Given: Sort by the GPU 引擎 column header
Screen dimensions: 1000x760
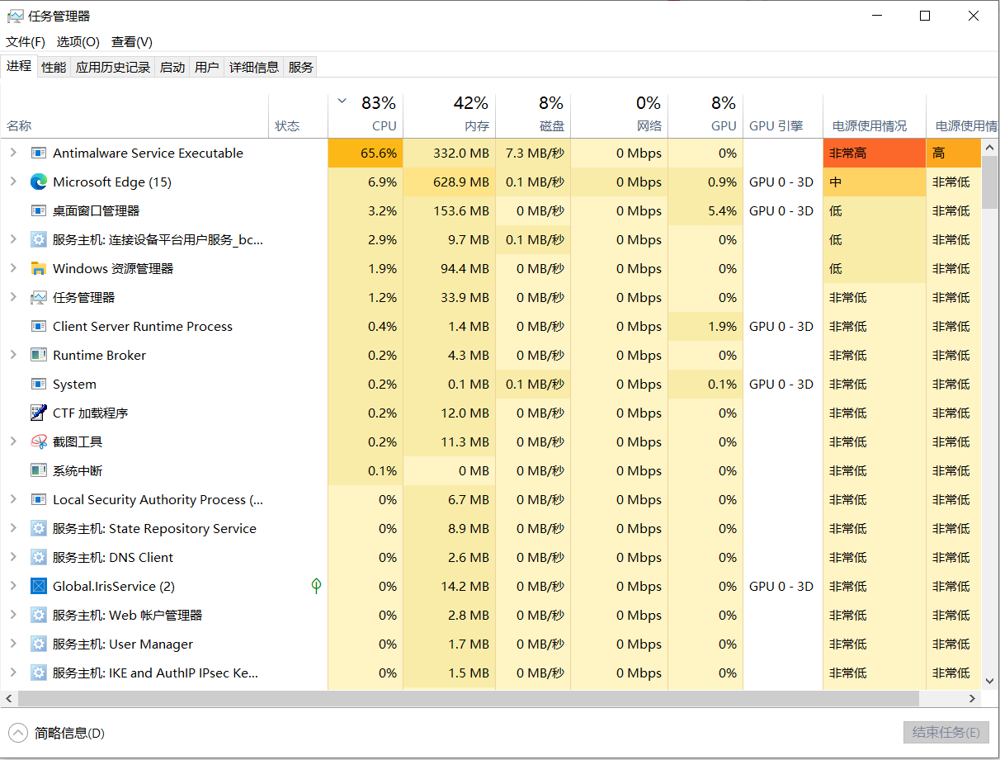Looking at the screenshot, I should 783,114.
